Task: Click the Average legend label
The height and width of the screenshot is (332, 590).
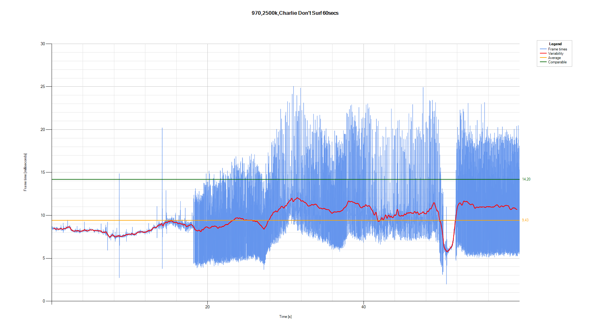Action: point(554,58)
